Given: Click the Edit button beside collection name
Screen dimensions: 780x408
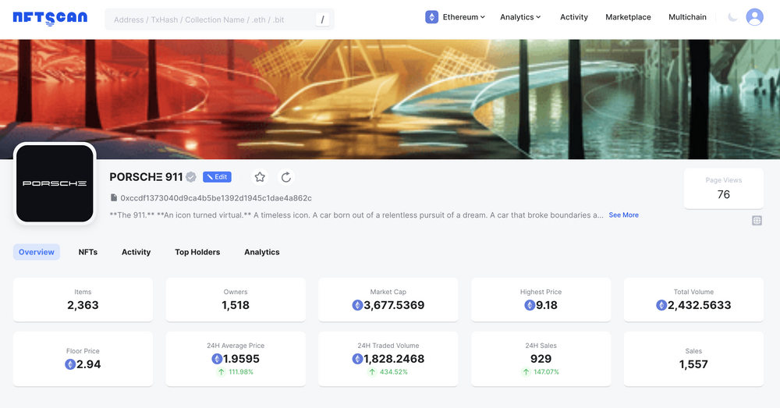Looking at the screenshot, I should click(217, 177).
